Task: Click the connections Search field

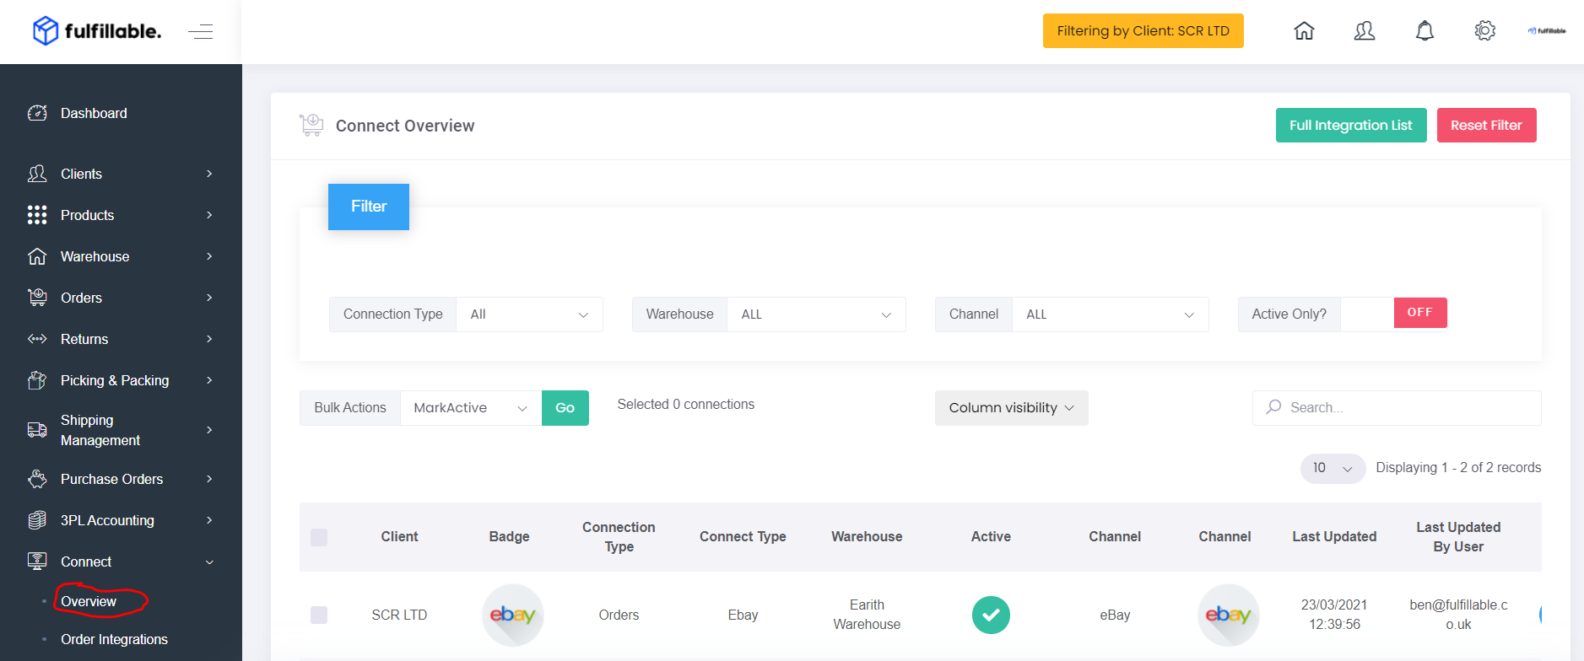Action: coord(1397,408)
